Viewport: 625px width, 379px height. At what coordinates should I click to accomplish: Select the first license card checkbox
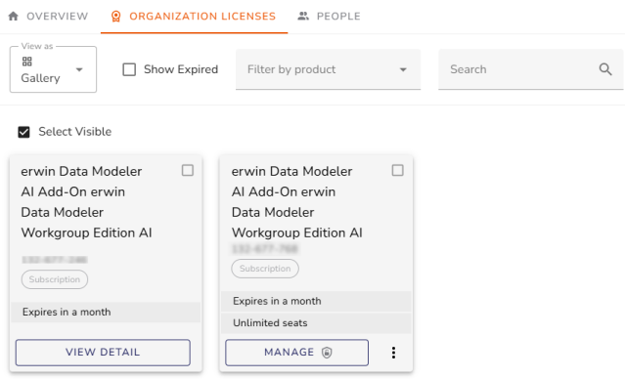coord(188,170)
